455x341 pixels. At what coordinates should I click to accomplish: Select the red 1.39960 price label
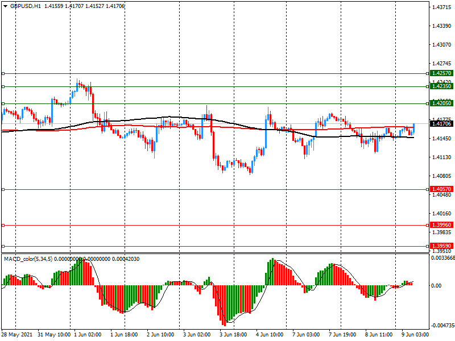(441, 225)
